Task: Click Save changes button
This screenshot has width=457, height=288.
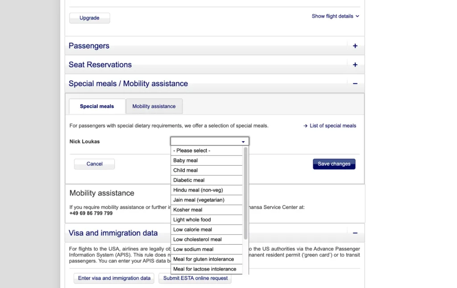Action: tap(334, 164)
